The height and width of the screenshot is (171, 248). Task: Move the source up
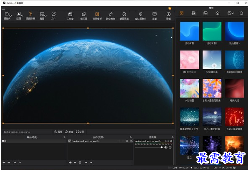pyautogui.click(x=86, y=162)
